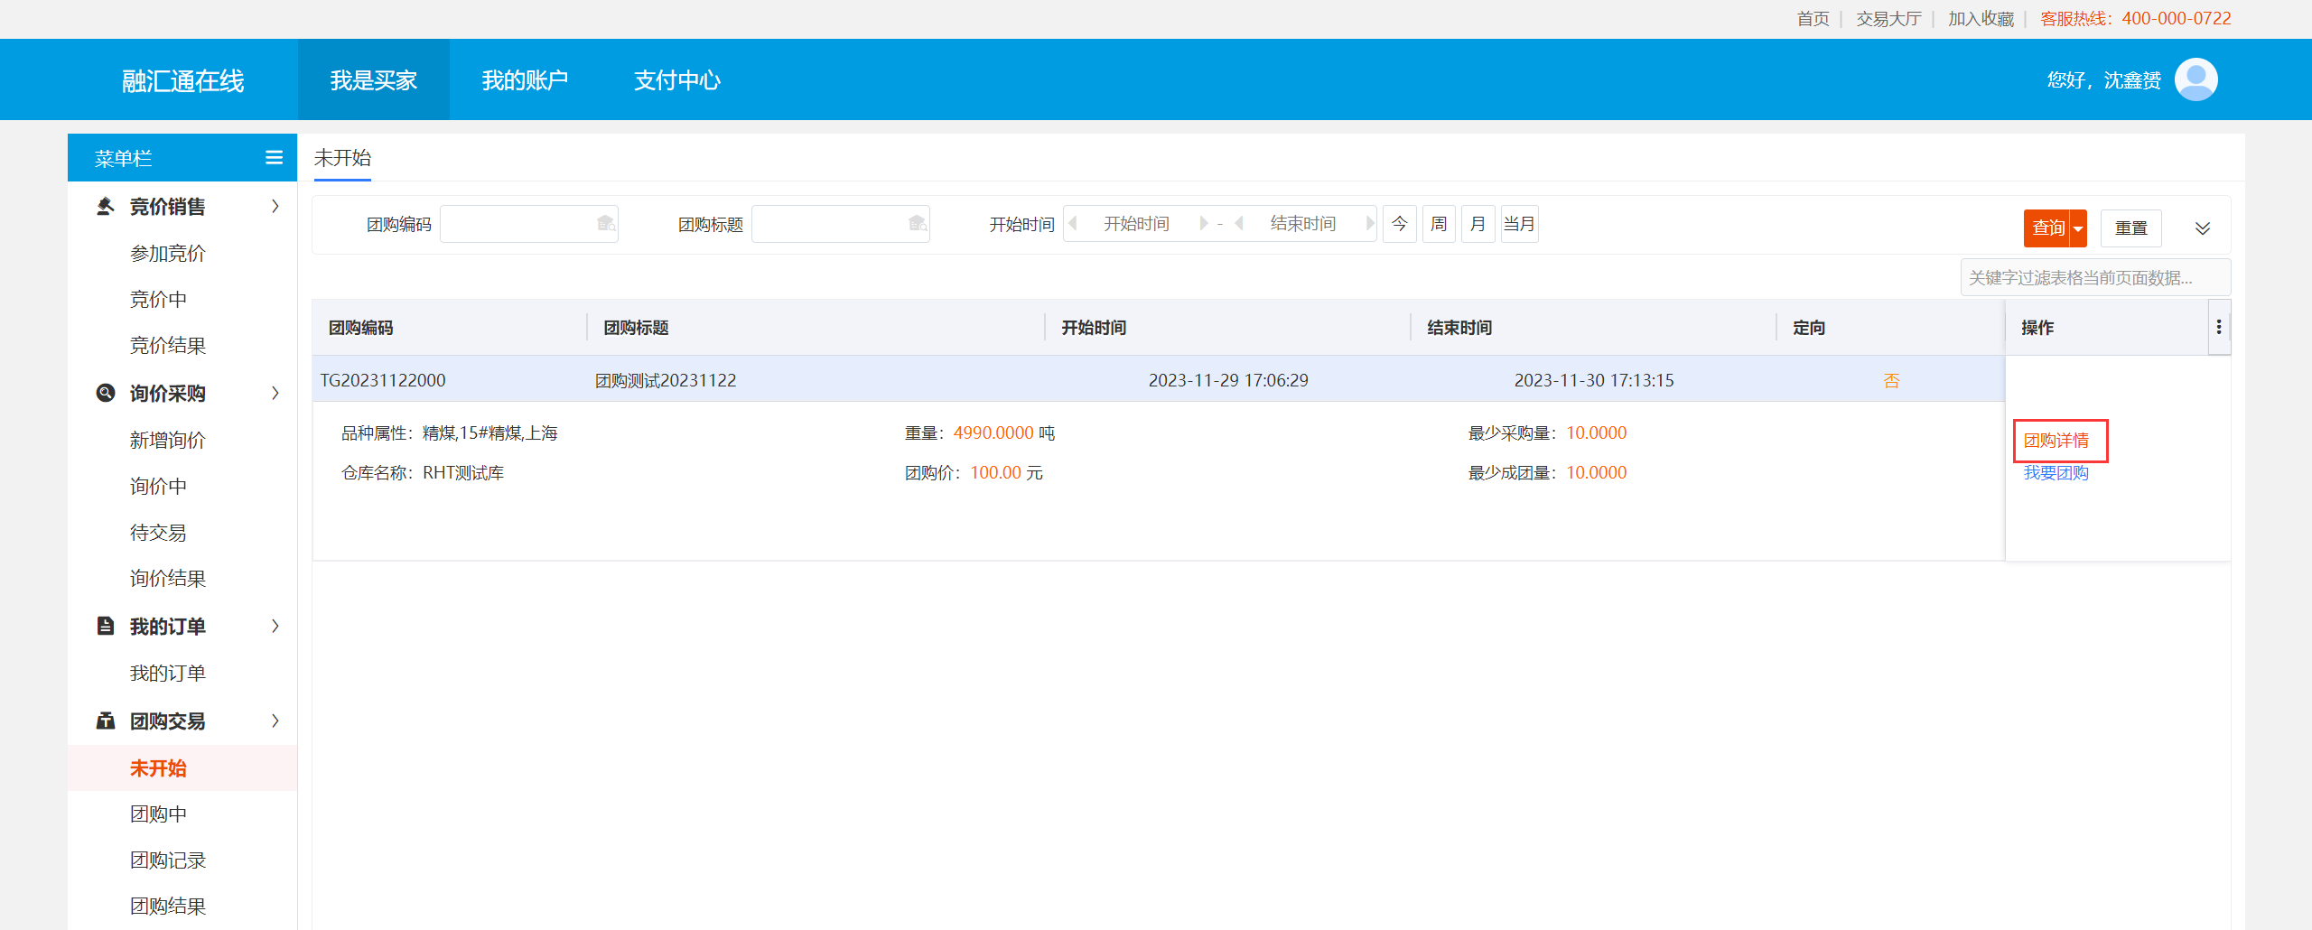
Task: Sort by 团购编码 column header
Action: pyautogui.click(x=360, y=327)
